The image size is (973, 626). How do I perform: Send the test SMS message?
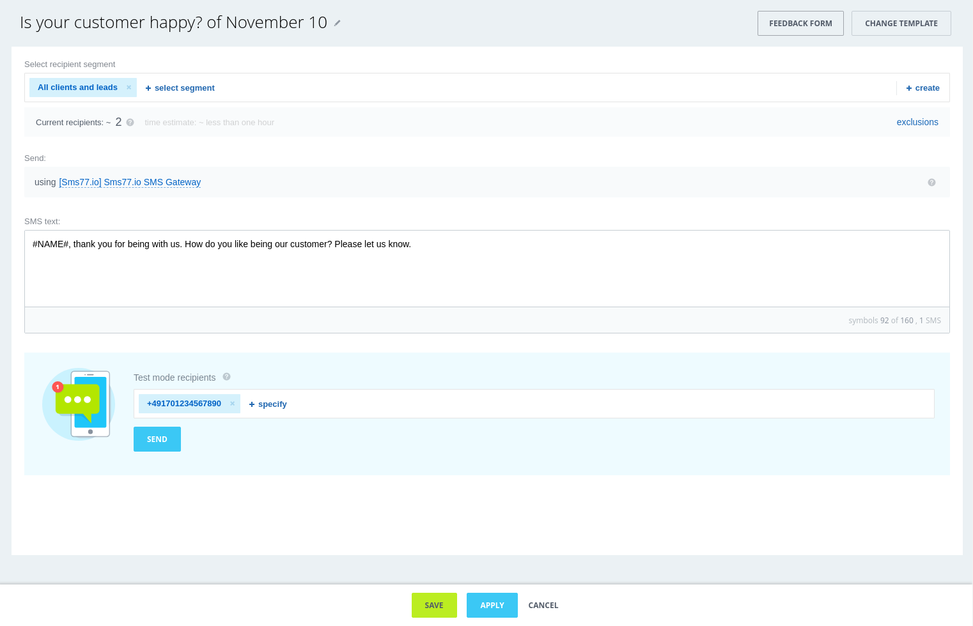157,439
